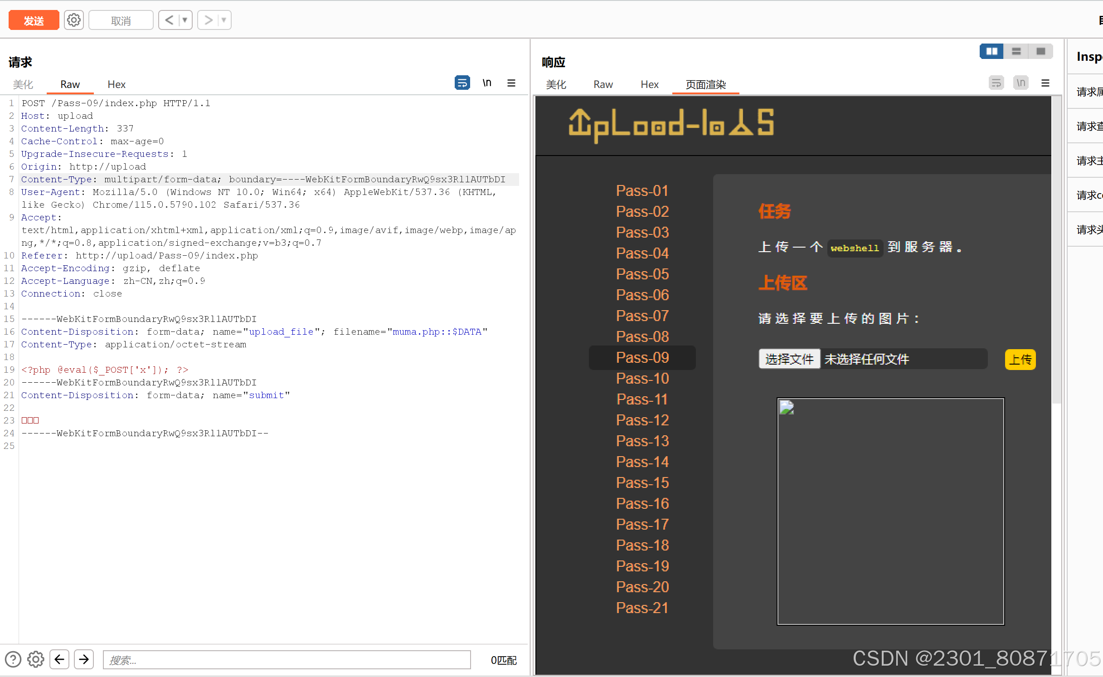
Task: Click the 选择文件 choose file button
Action: pos(789,359)
